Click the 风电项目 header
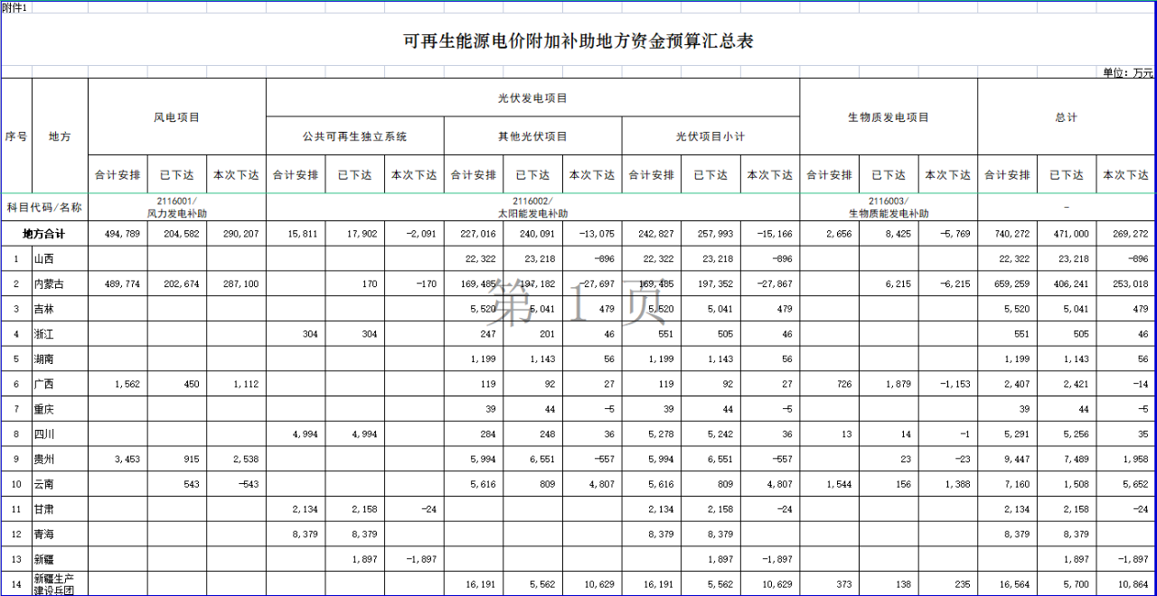The width and height of the screenshot is (1157, 596). tap(176, 117)
